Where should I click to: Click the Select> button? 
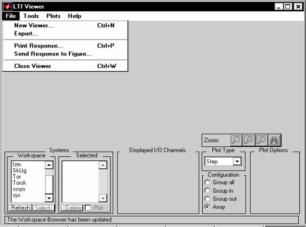pyautogui.click(x=44, y=208)
